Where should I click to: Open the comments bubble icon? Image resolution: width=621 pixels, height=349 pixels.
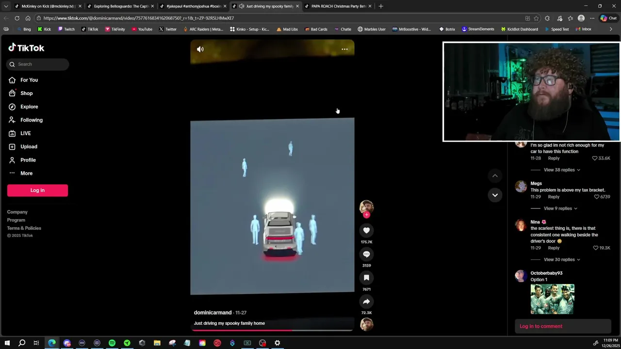(x=366, y=254)
